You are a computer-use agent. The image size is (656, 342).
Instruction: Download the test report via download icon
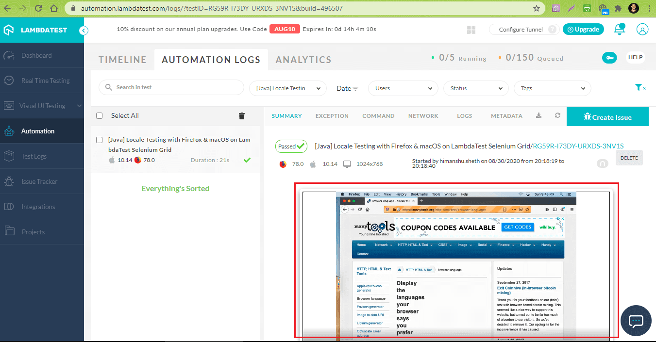[x=538, y=116]
